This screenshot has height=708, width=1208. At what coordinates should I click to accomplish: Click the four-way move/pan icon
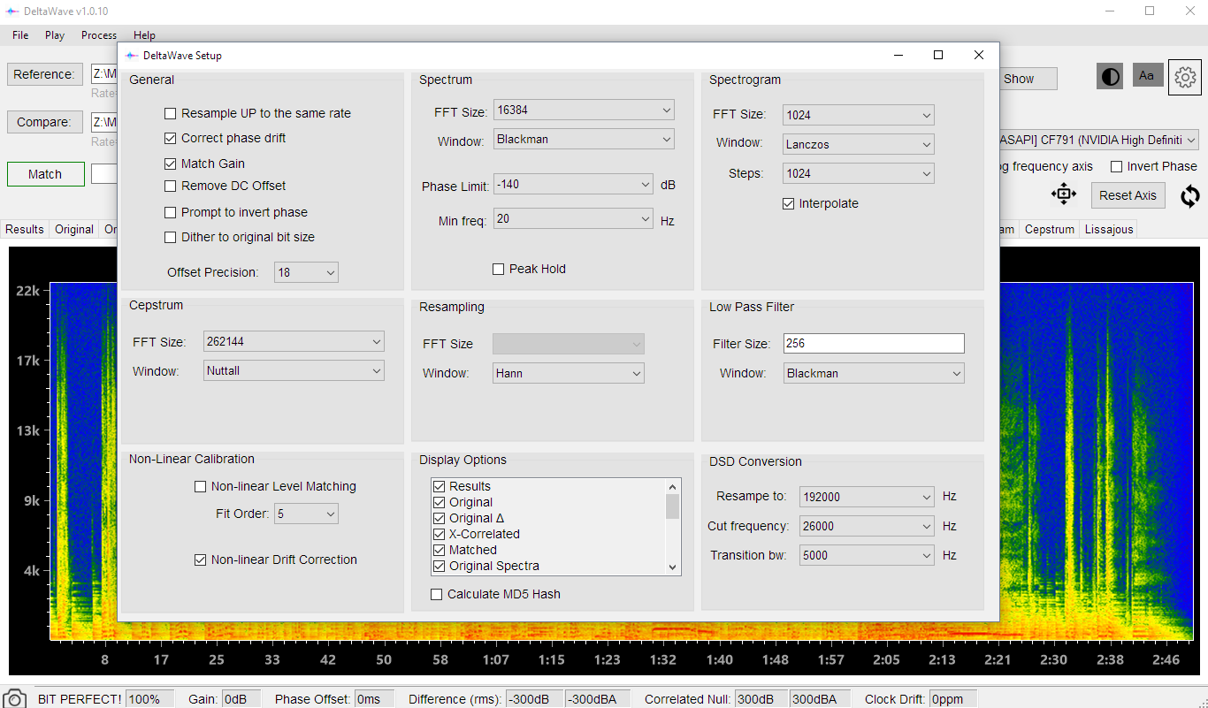coord(1063,194)
